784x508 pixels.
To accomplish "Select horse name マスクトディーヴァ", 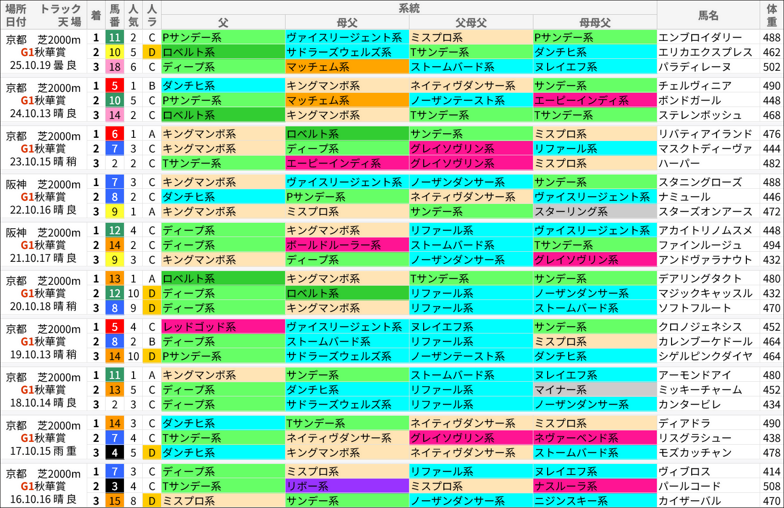I will pyautogui.click(x=705, y=149).
